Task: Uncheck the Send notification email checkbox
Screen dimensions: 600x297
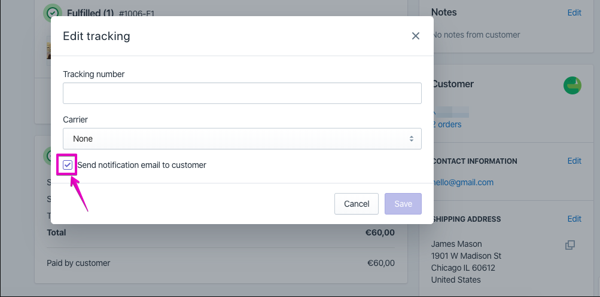Action: coord(68,165)
